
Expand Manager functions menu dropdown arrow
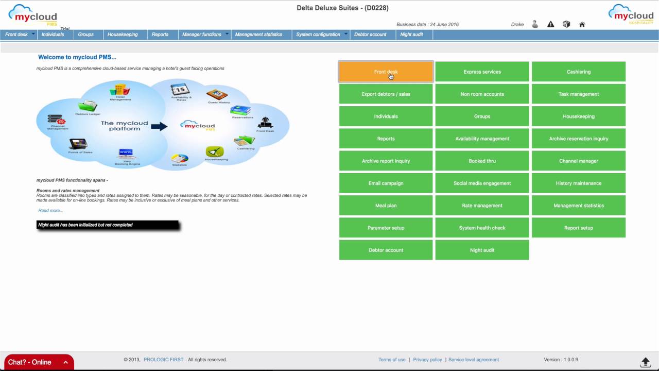tap(227, 35)
